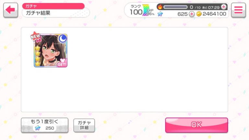Tap the 2464100 coin count

tap(214, 14)
